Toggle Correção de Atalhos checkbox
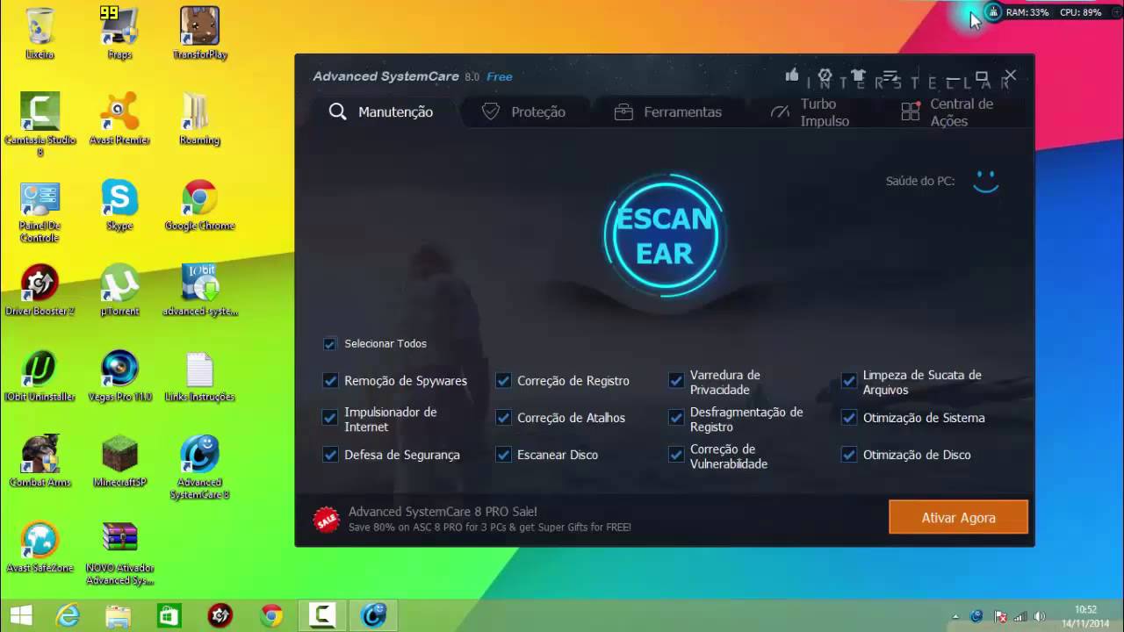The image size is (1124, 632). pos(503,418)
